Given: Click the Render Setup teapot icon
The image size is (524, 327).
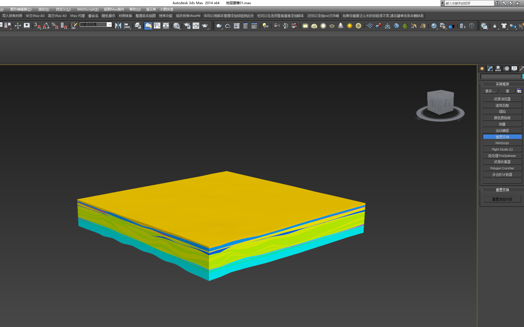Looking at the screenshot, I should coord(187,26).
